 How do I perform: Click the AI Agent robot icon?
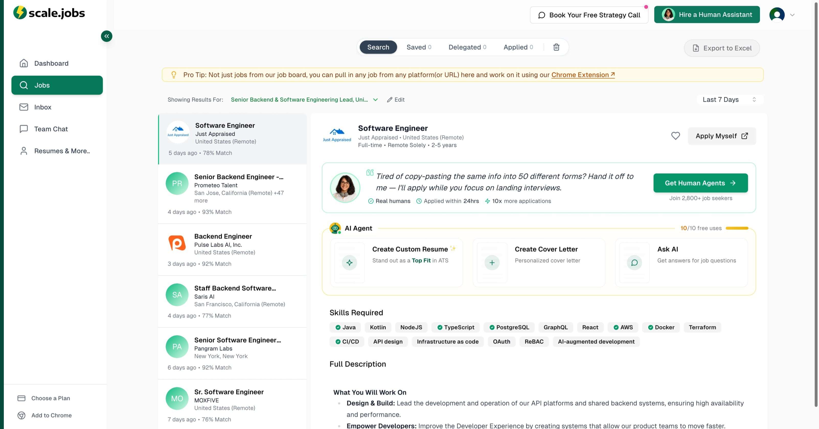click(x=335, y=228)
